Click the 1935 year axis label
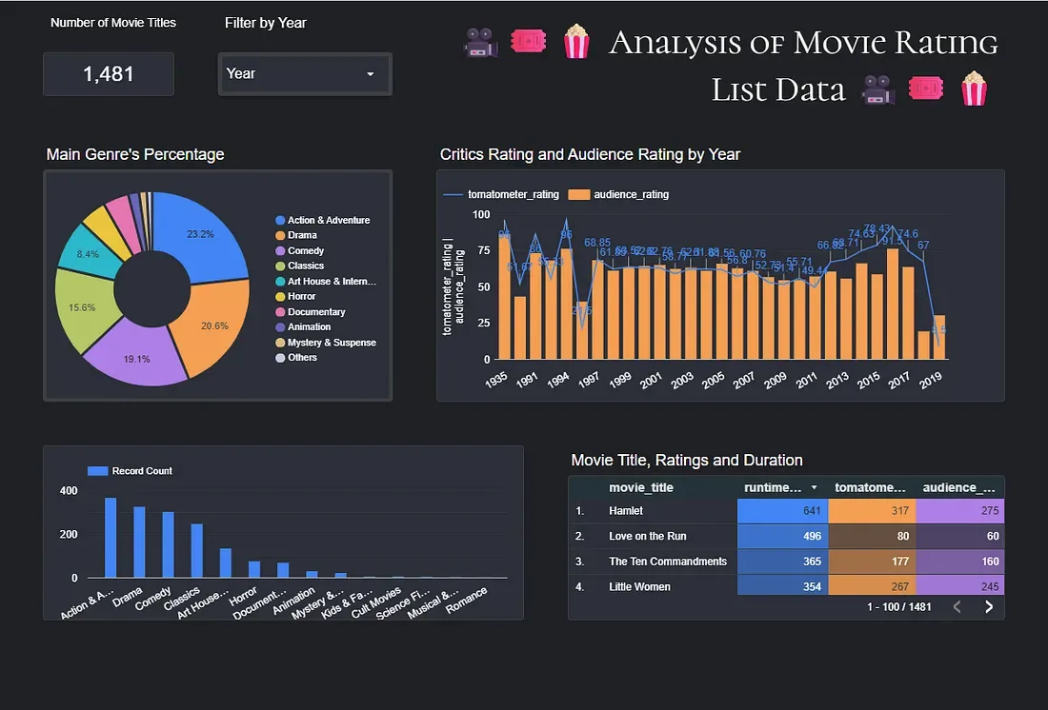Screen dimensions: 1048x710 tap(496, 380)
